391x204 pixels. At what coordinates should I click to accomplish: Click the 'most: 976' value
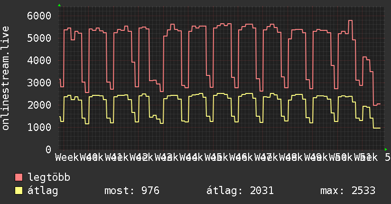(131, 191)
